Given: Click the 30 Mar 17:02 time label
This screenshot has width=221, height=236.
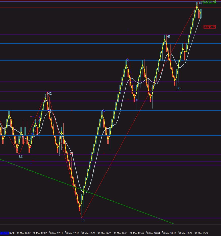Looking at the screenshot, I should [x=23, y=233].
